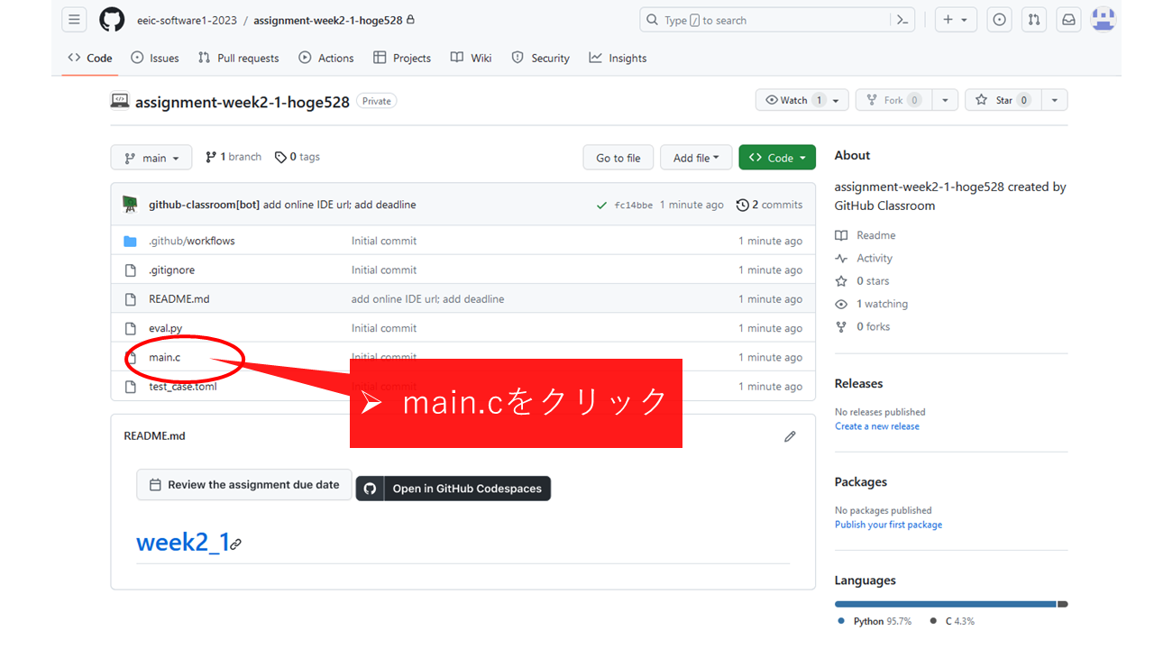Open the issues shortcut icon in header
The width and height of the screenshot is (1154, 649).
point(999,20)
